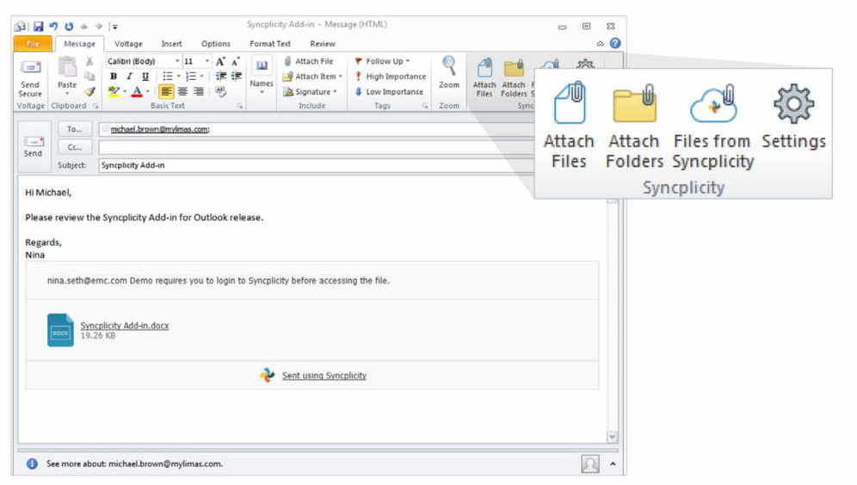
Task: Mark message as High Importance
Action: point(391,77)
